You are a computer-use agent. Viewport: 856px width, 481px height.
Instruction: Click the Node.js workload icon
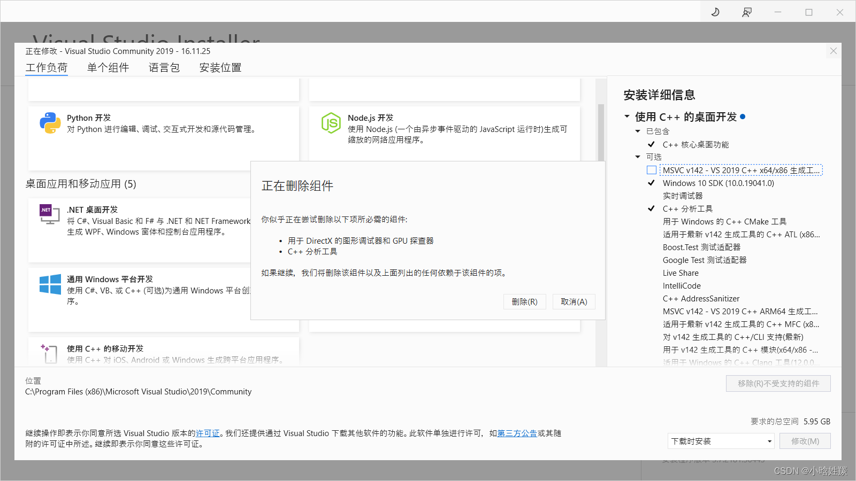pyautogui.click(x=331, y=123)
